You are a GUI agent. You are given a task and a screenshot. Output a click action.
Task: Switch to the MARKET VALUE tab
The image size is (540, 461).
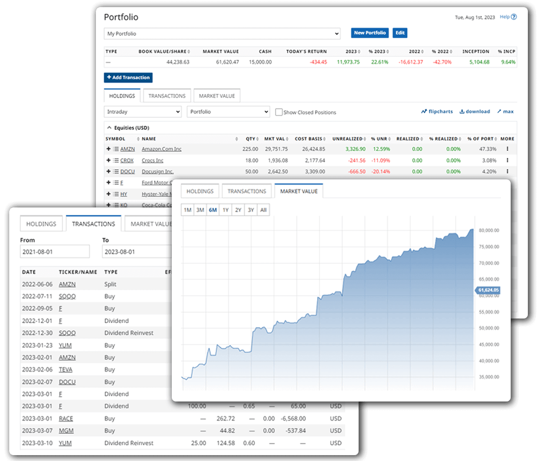coord(298,191)
